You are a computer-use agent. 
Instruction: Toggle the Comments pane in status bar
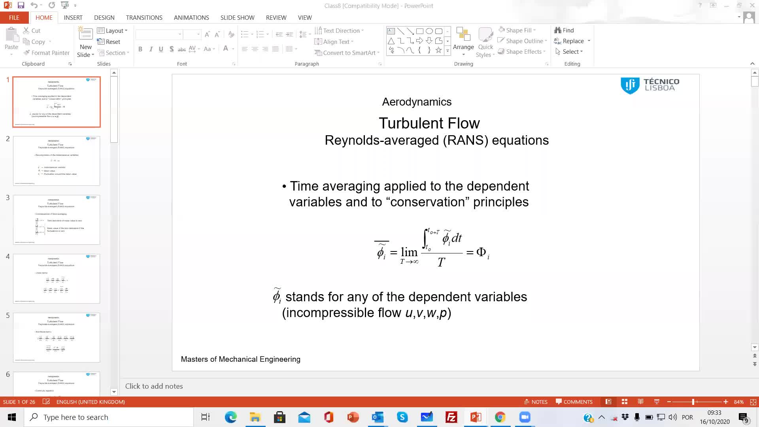[x=574, y=402]
